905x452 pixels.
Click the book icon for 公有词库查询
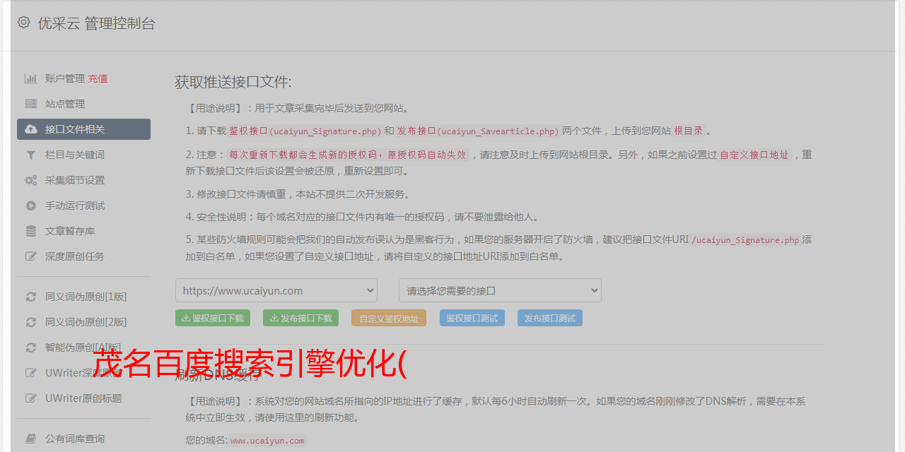[x=31, y=439]
